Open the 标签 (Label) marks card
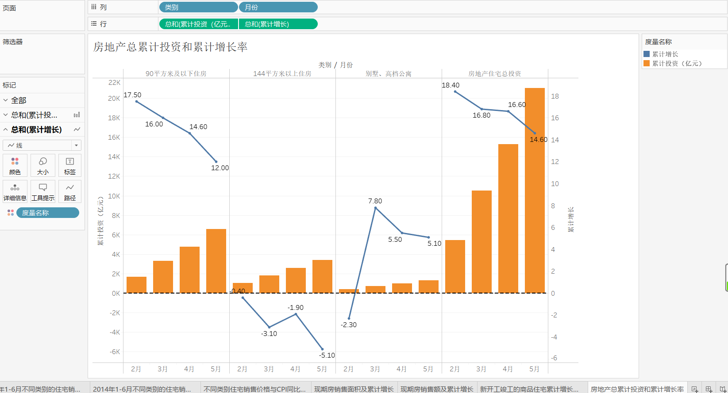 tap(70, 165)
